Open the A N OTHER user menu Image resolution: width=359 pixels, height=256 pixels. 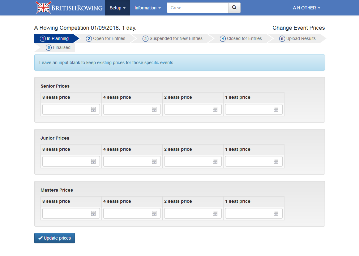click(306, 8)
